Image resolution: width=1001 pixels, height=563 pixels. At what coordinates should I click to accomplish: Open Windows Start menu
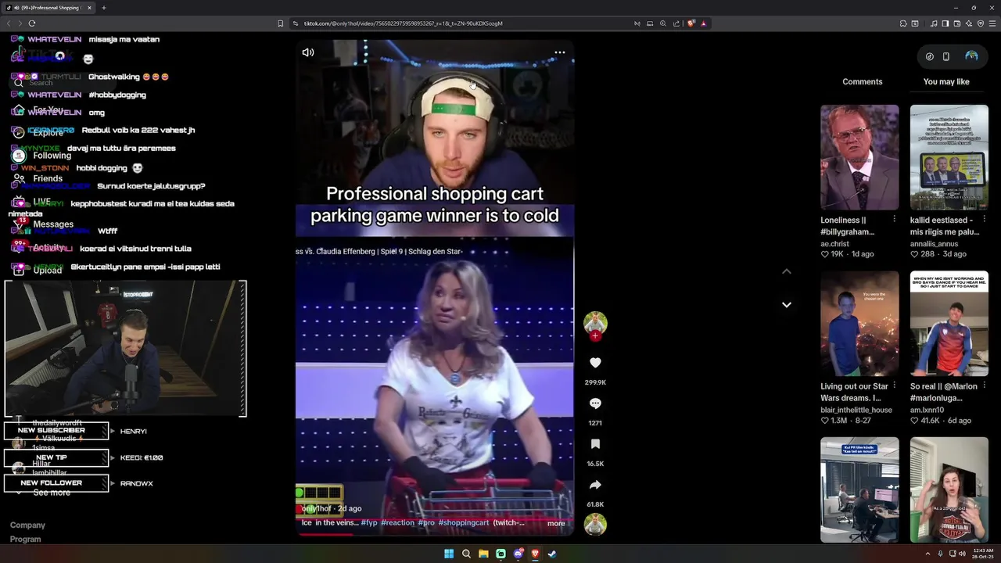(x=449, y=554)
